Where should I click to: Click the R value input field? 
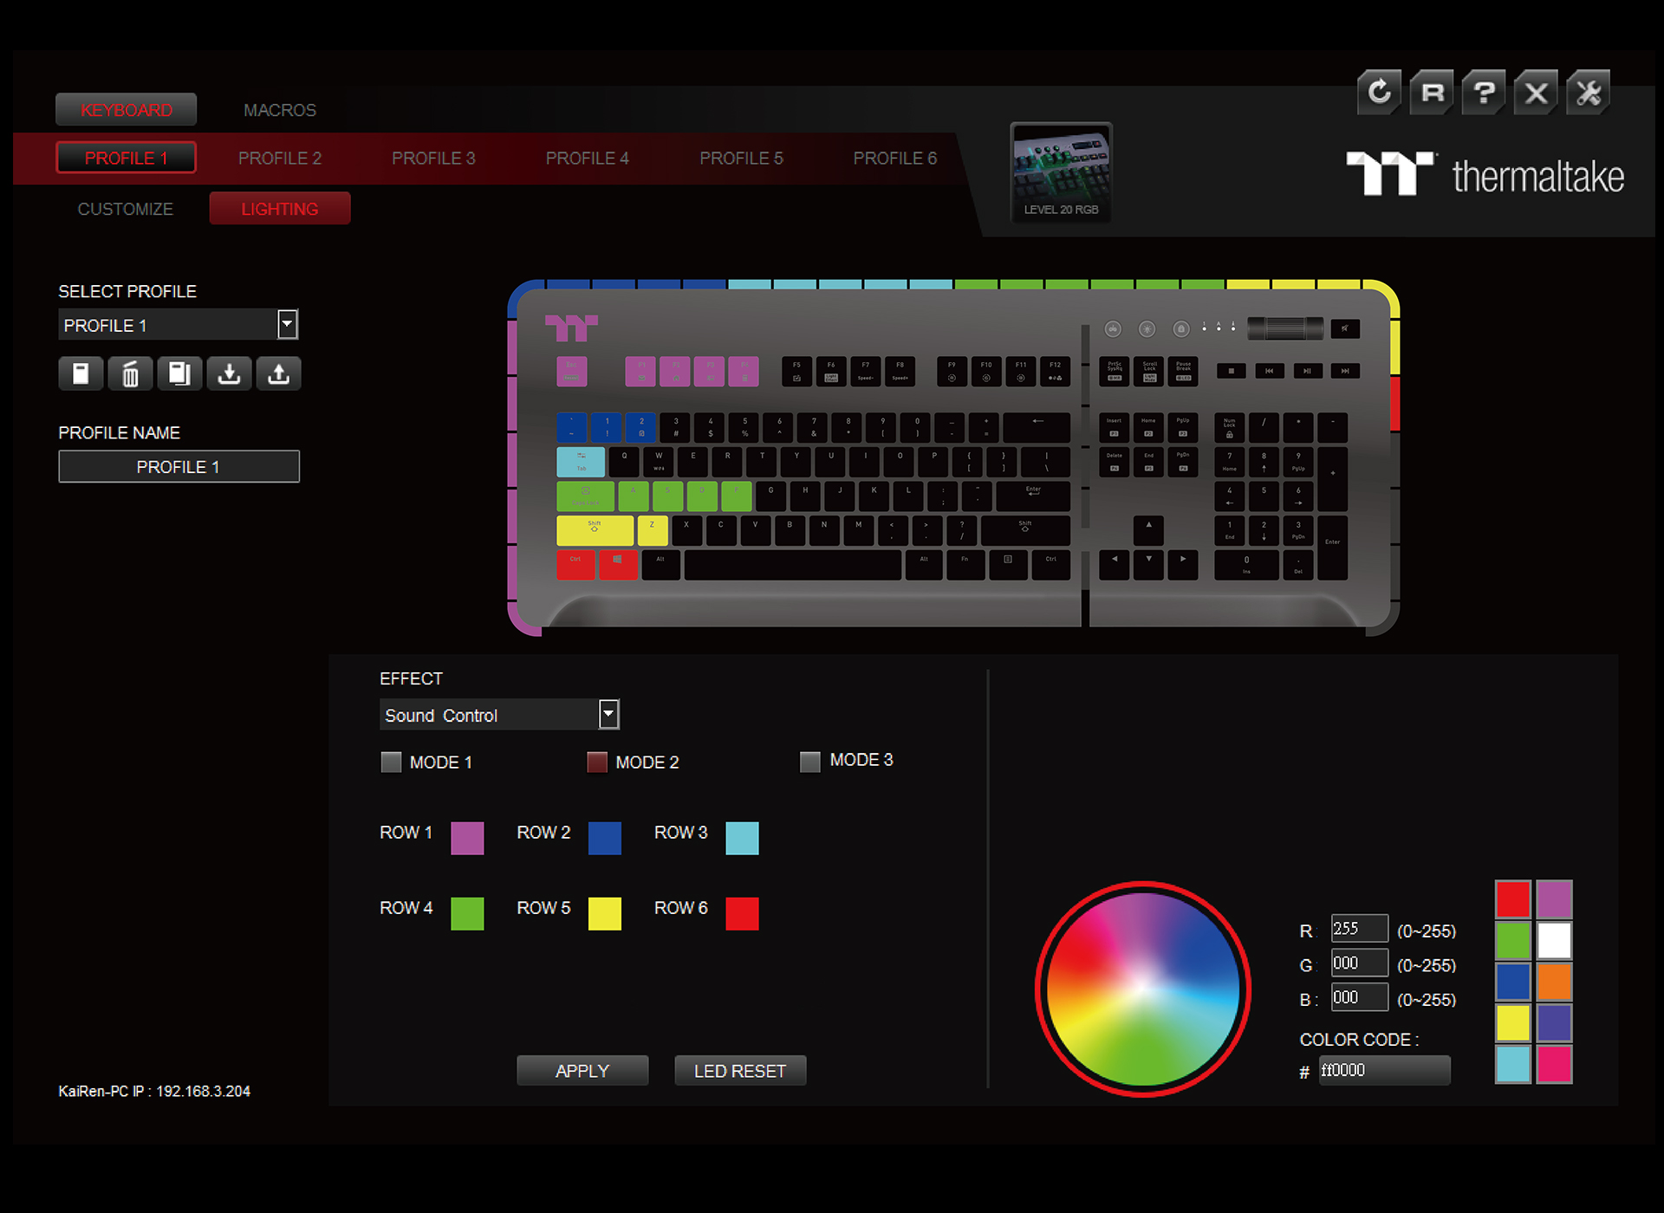1359,929
